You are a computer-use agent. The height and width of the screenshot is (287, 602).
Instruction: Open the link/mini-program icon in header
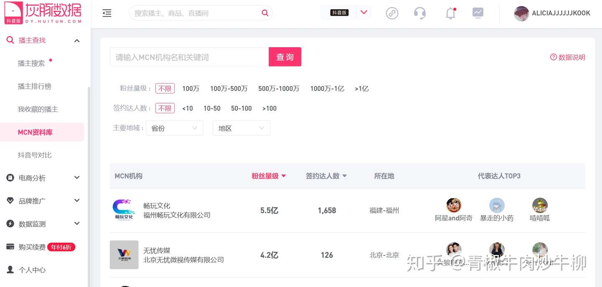pyautogui.click(x=392, y=13)
